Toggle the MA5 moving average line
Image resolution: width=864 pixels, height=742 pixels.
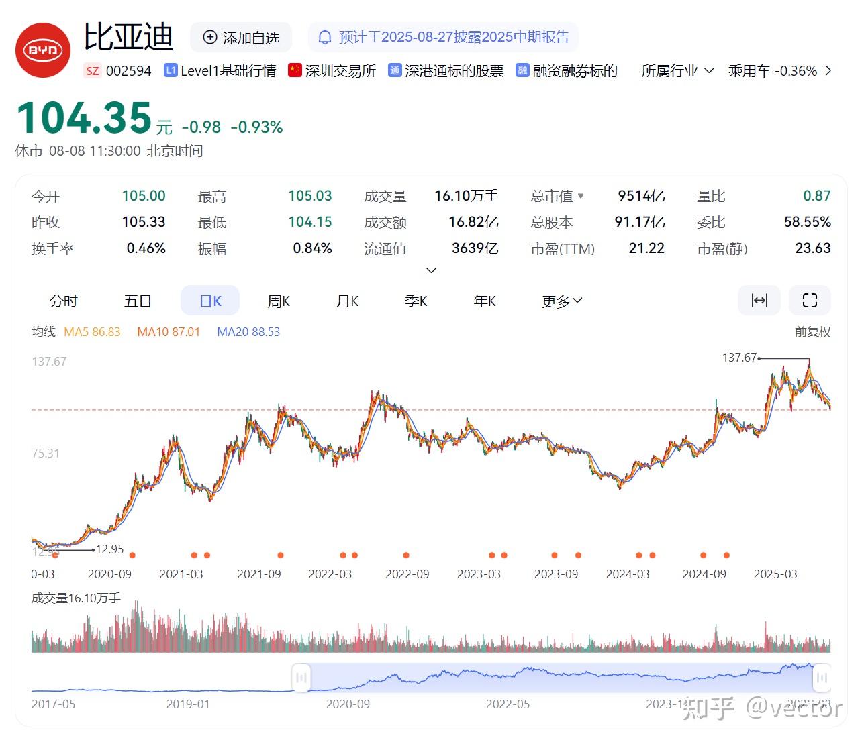(x=92, y=331)
